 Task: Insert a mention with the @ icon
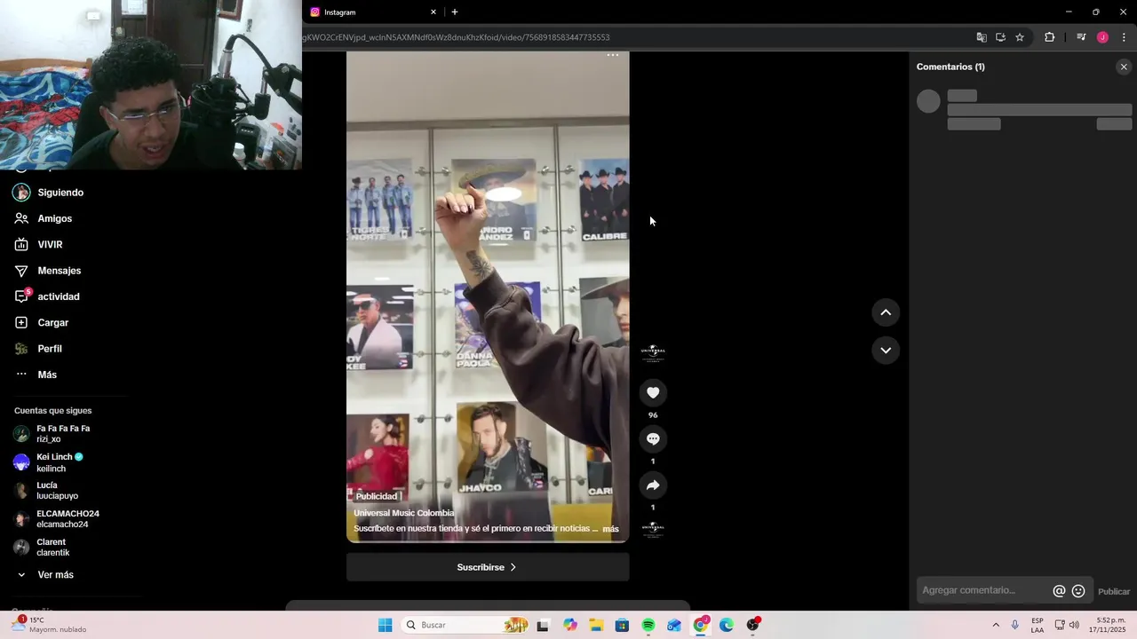pos(1059,591)
